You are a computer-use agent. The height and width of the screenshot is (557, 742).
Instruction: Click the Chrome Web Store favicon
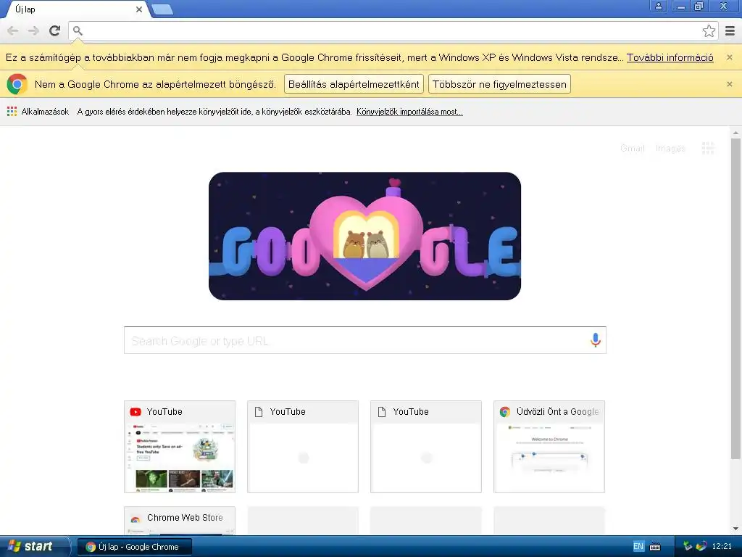point(136,519)
